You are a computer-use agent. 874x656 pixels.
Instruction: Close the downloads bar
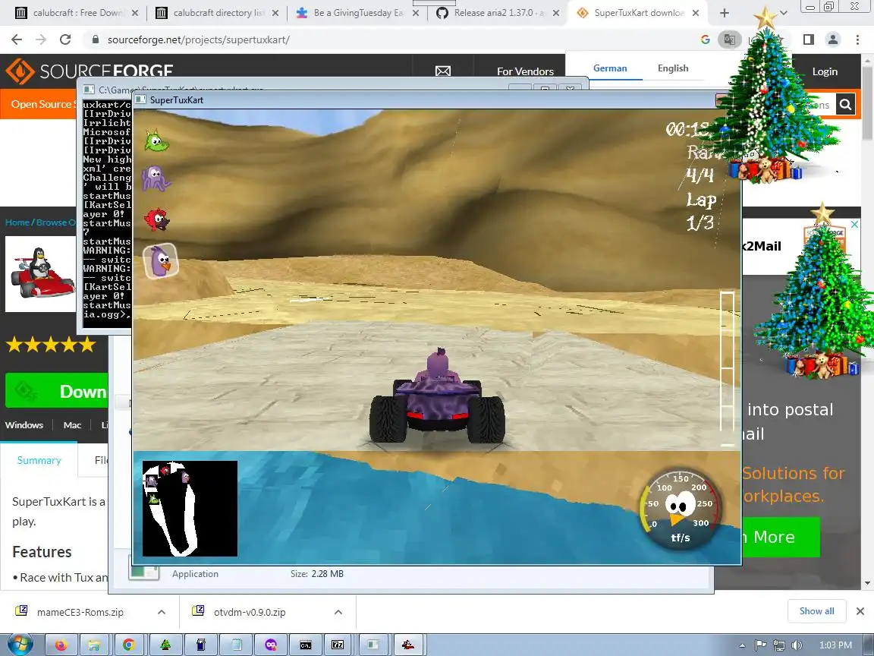click(x=860, y=611)
